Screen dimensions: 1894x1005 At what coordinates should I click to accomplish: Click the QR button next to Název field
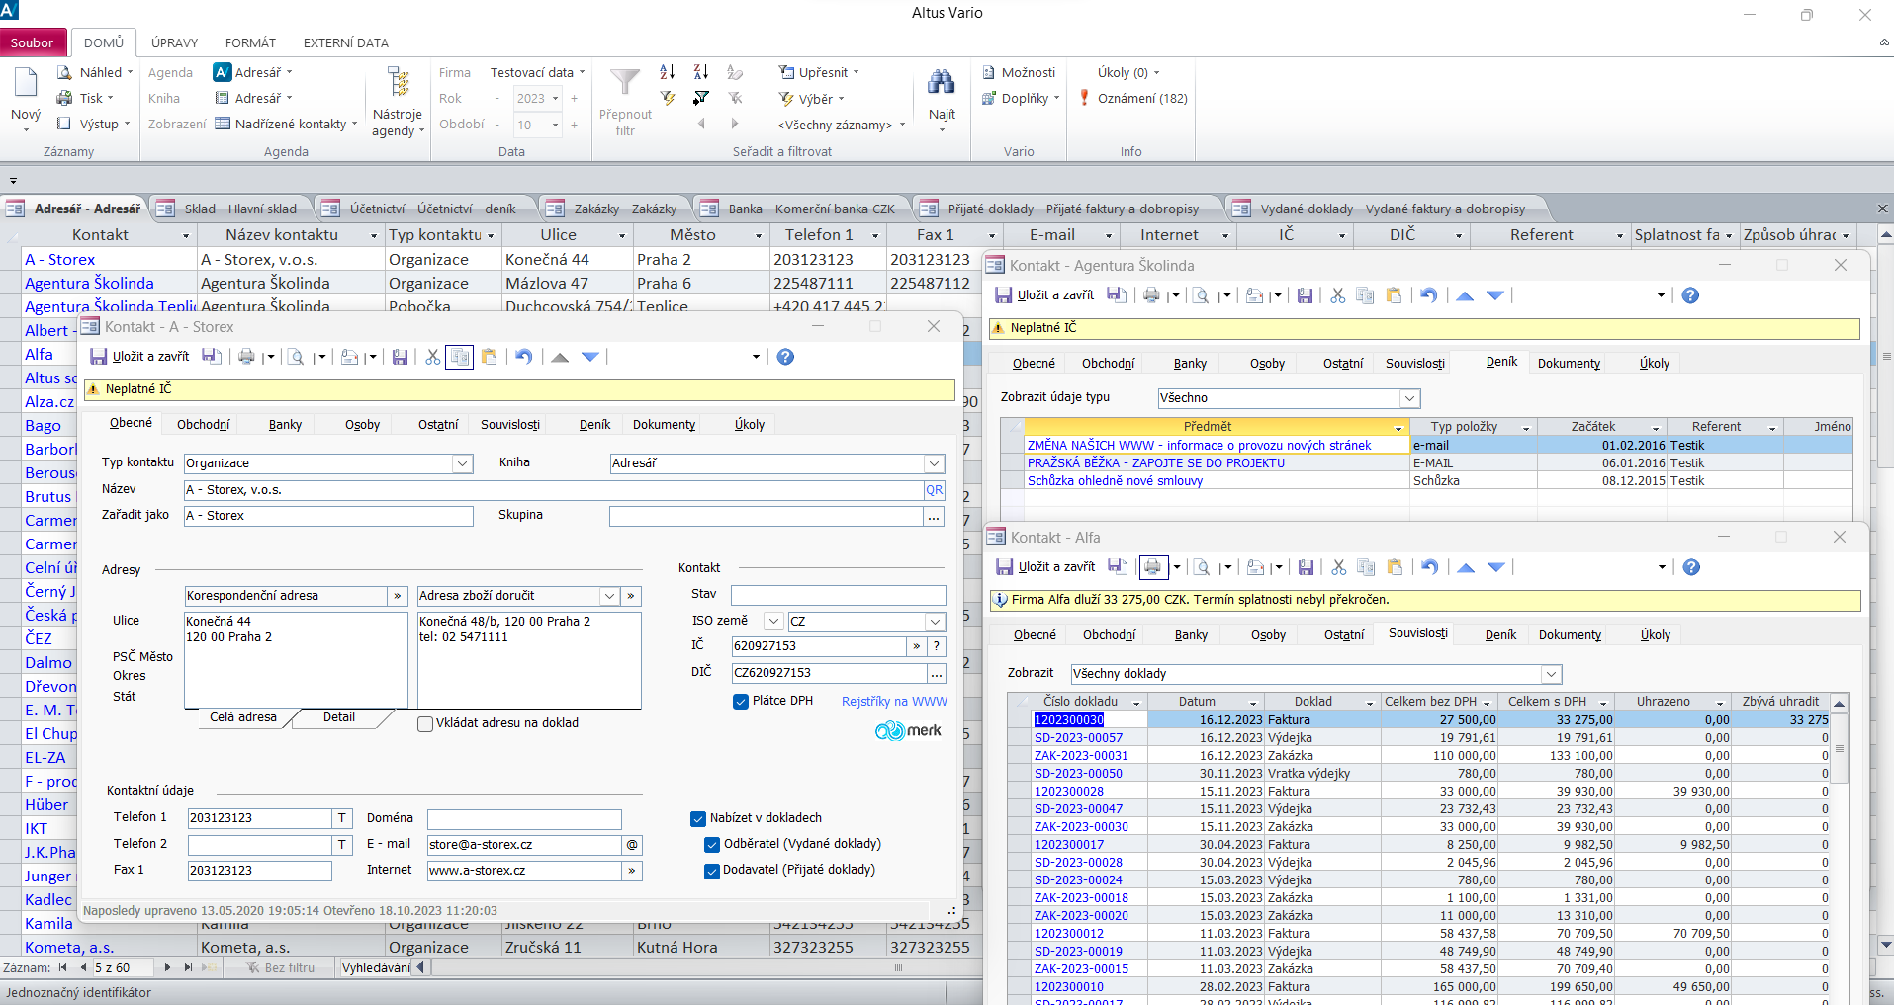click(x=935, y=490)
